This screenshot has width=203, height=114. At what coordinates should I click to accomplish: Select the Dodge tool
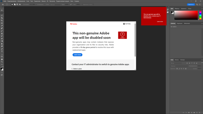[x=2, y=47]
